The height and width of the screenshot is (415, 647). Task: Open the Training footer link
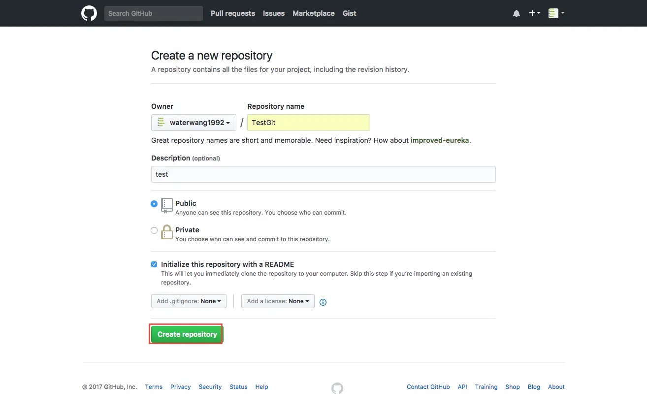coord(486,387)
